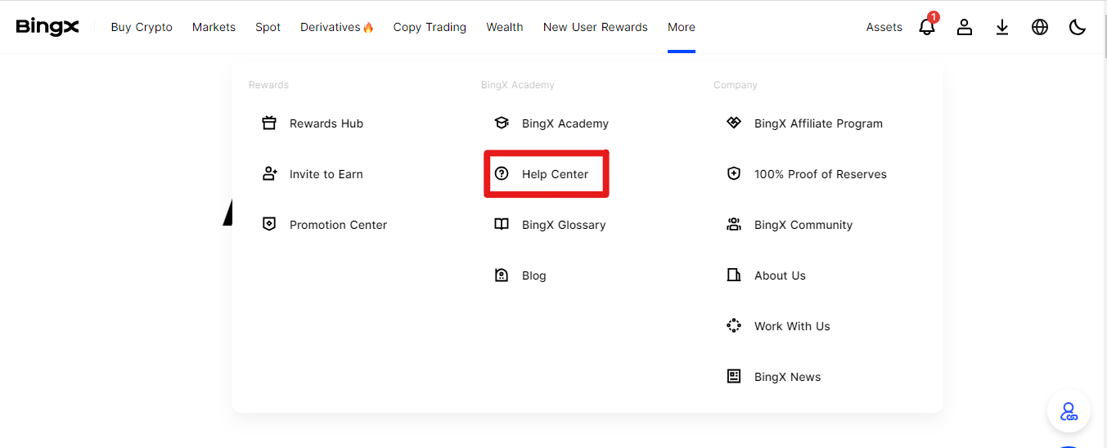Go to the Markets page

pos(214,27)
